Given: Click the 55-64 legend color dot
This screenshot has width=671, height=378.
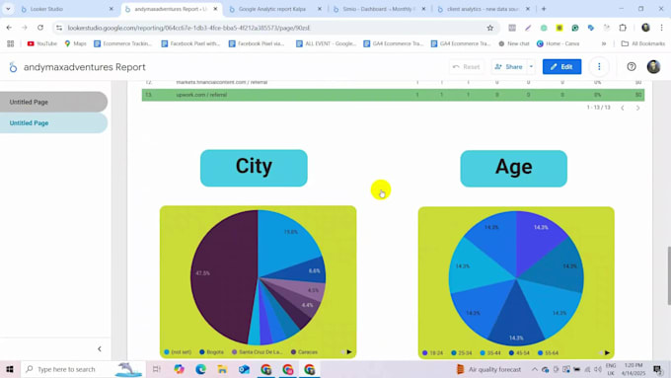Looking at the screenshot, I should (540, 353).
